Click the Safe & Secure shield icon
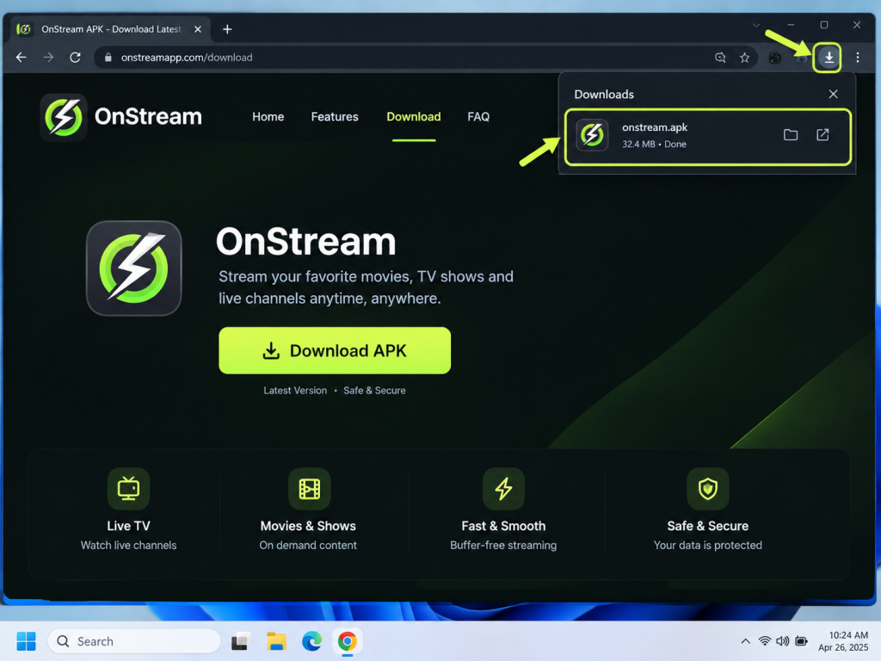This screenshot has height=661, width=881. (x=708, y=489)
